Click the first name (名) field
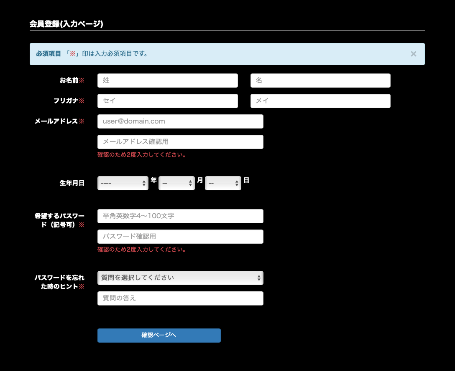This screenshot has width=455, height=371. 320,81
